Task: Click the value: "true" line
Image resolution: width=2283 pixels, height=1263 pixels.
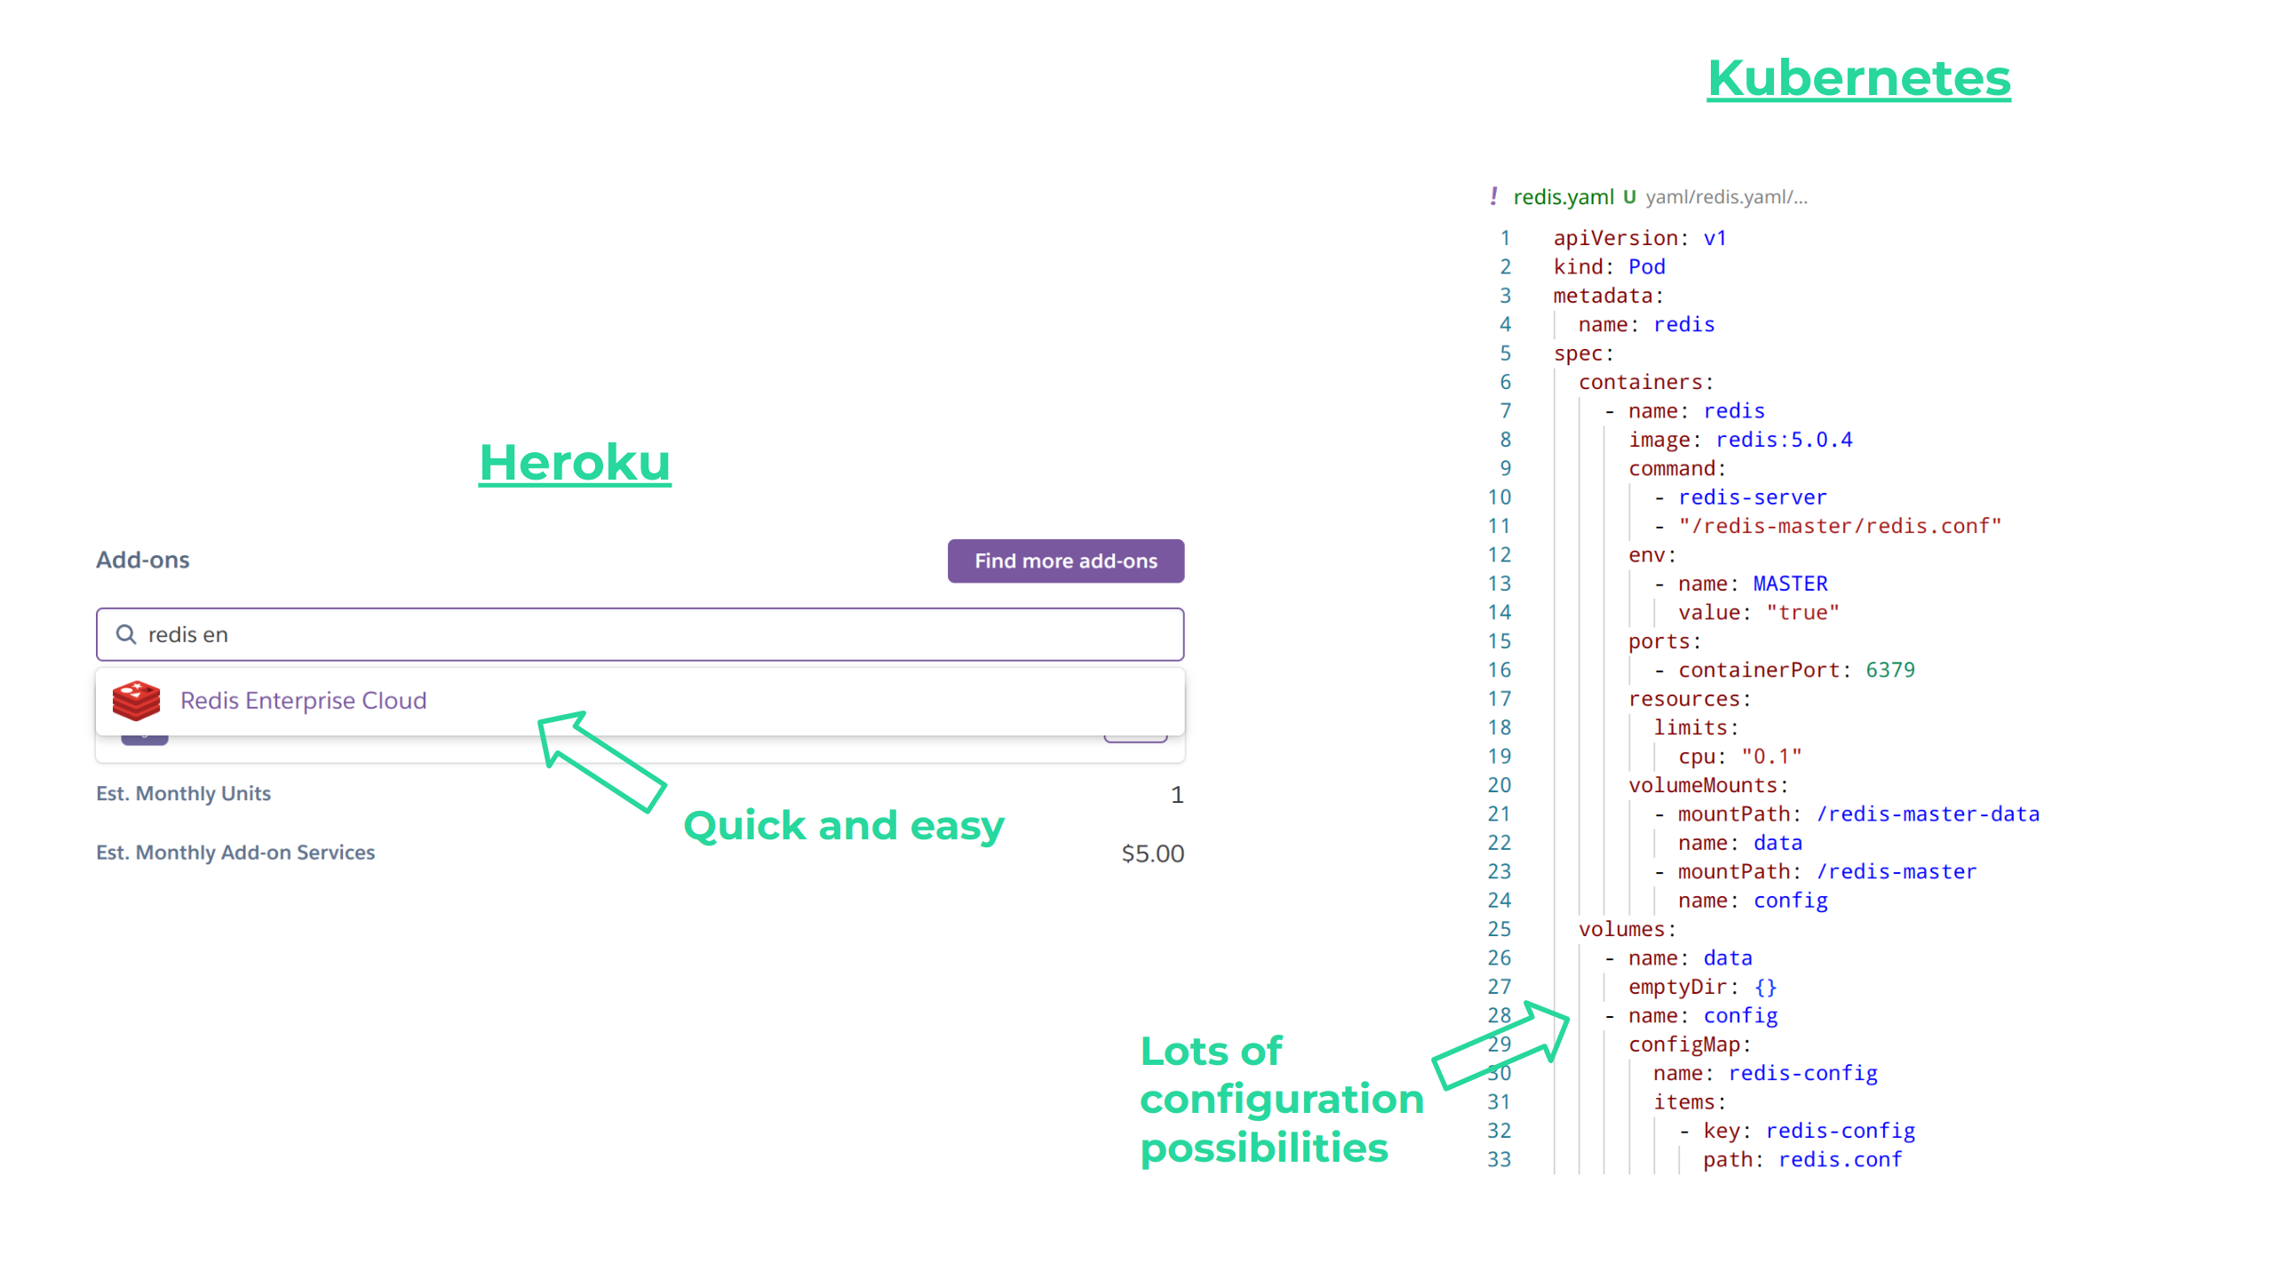Action: 1759,613
